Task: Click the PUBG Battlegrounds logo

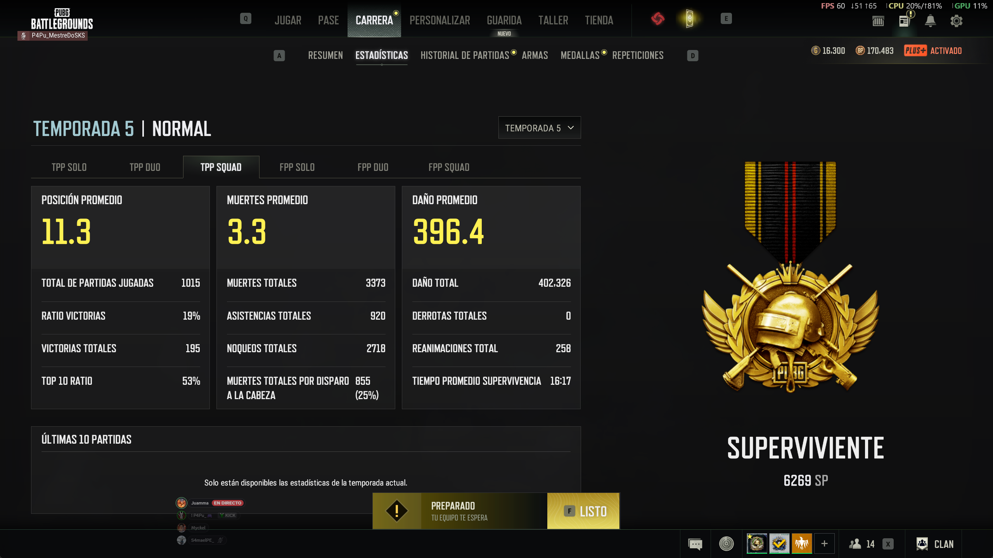Action: click(62, 19)
